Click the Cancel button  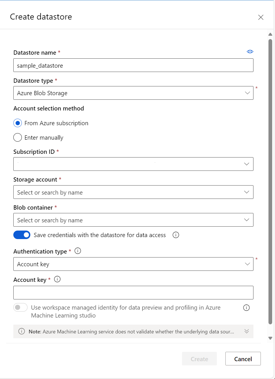coord(243,359)
